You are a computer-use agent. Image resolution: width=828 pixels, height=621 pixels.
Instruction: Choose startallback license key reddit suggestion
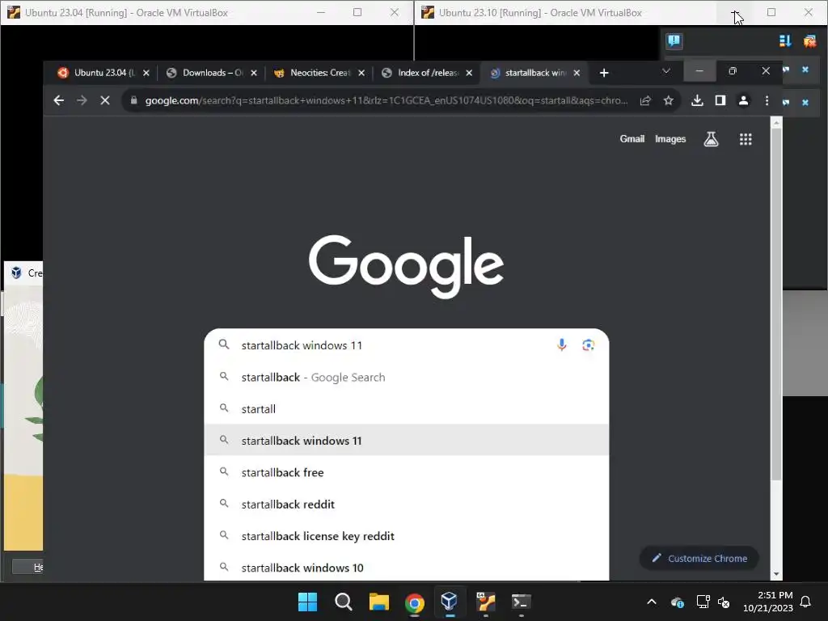pyautogui.click(x=407, y=535)
